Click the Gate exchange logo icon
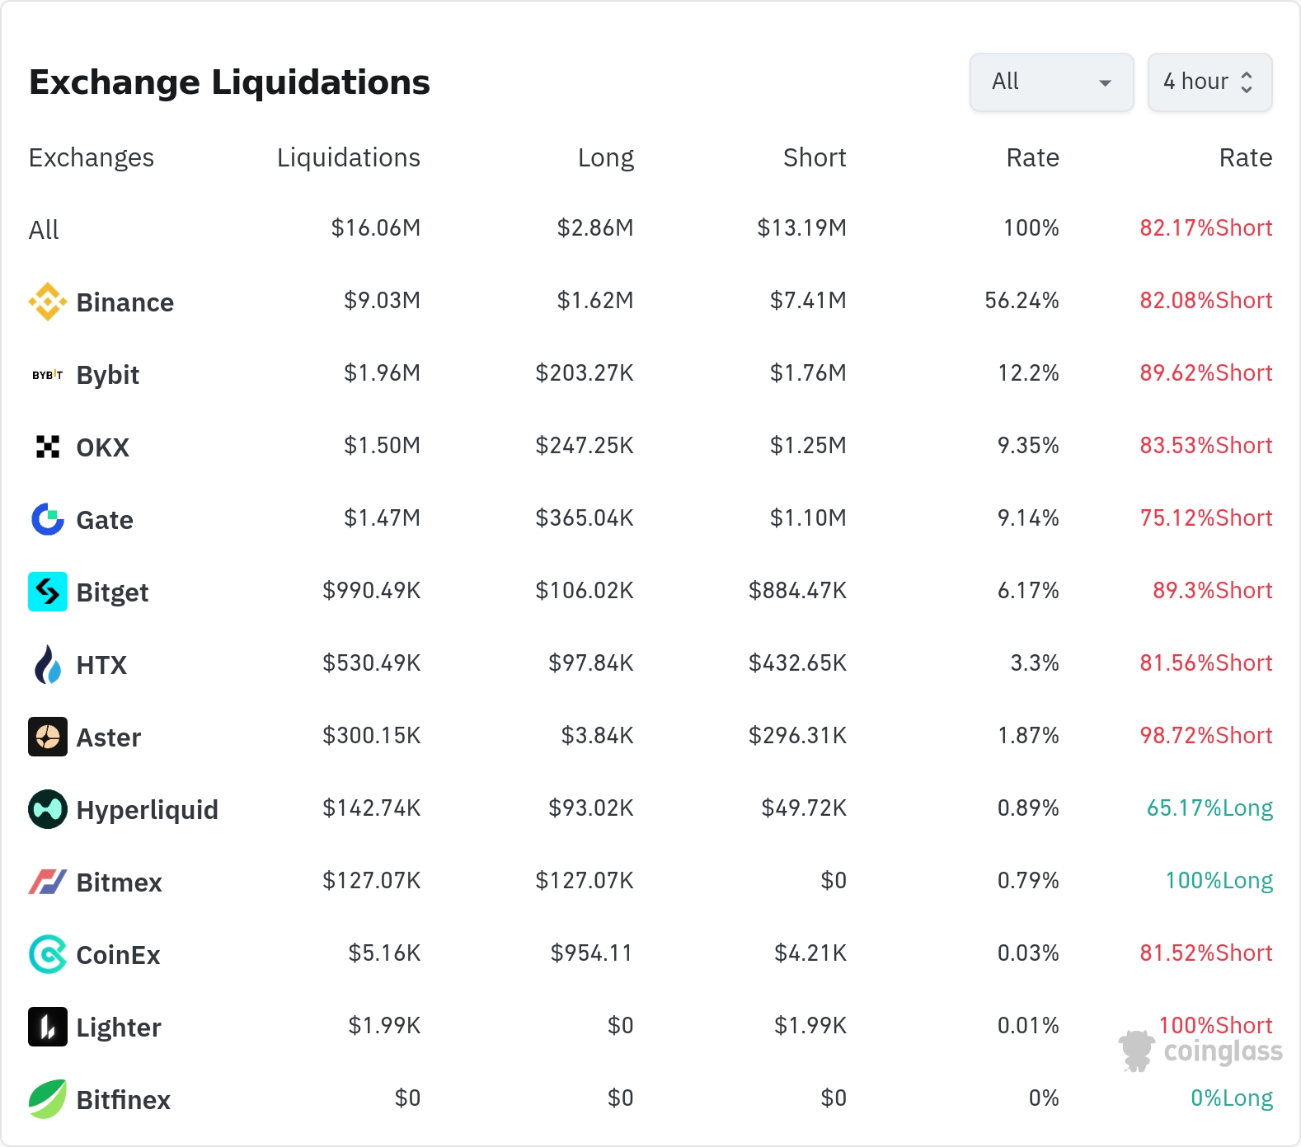The image size is (1301, 1147). coord(47,519)
